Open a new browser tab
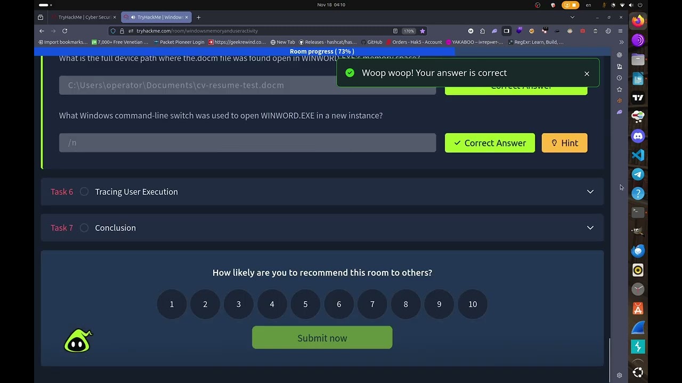This screenshot has width=682, height=383. 198,17
